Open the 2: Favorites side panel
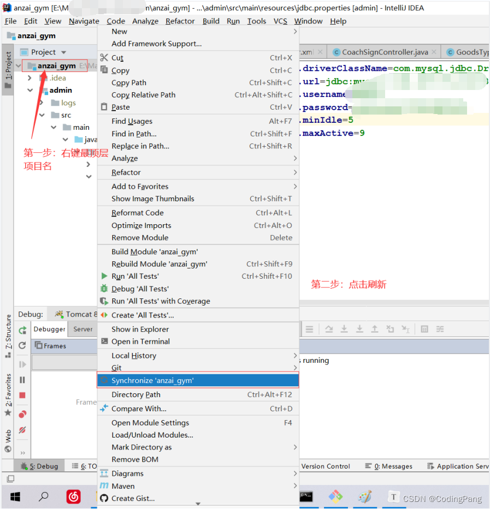Image resolution: width=490 pixels, height=509 pixels. [8, 395]
